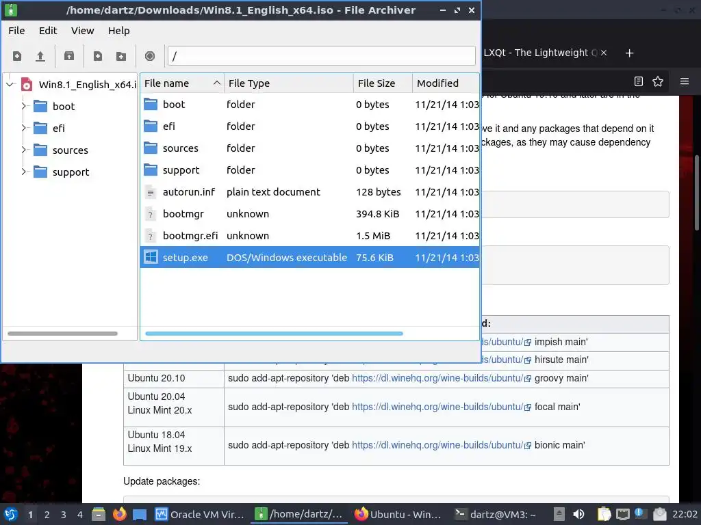The height and width of the screenshot is (525, 701).
Task: Click the archive path input field
Action: tap(322, 56)
